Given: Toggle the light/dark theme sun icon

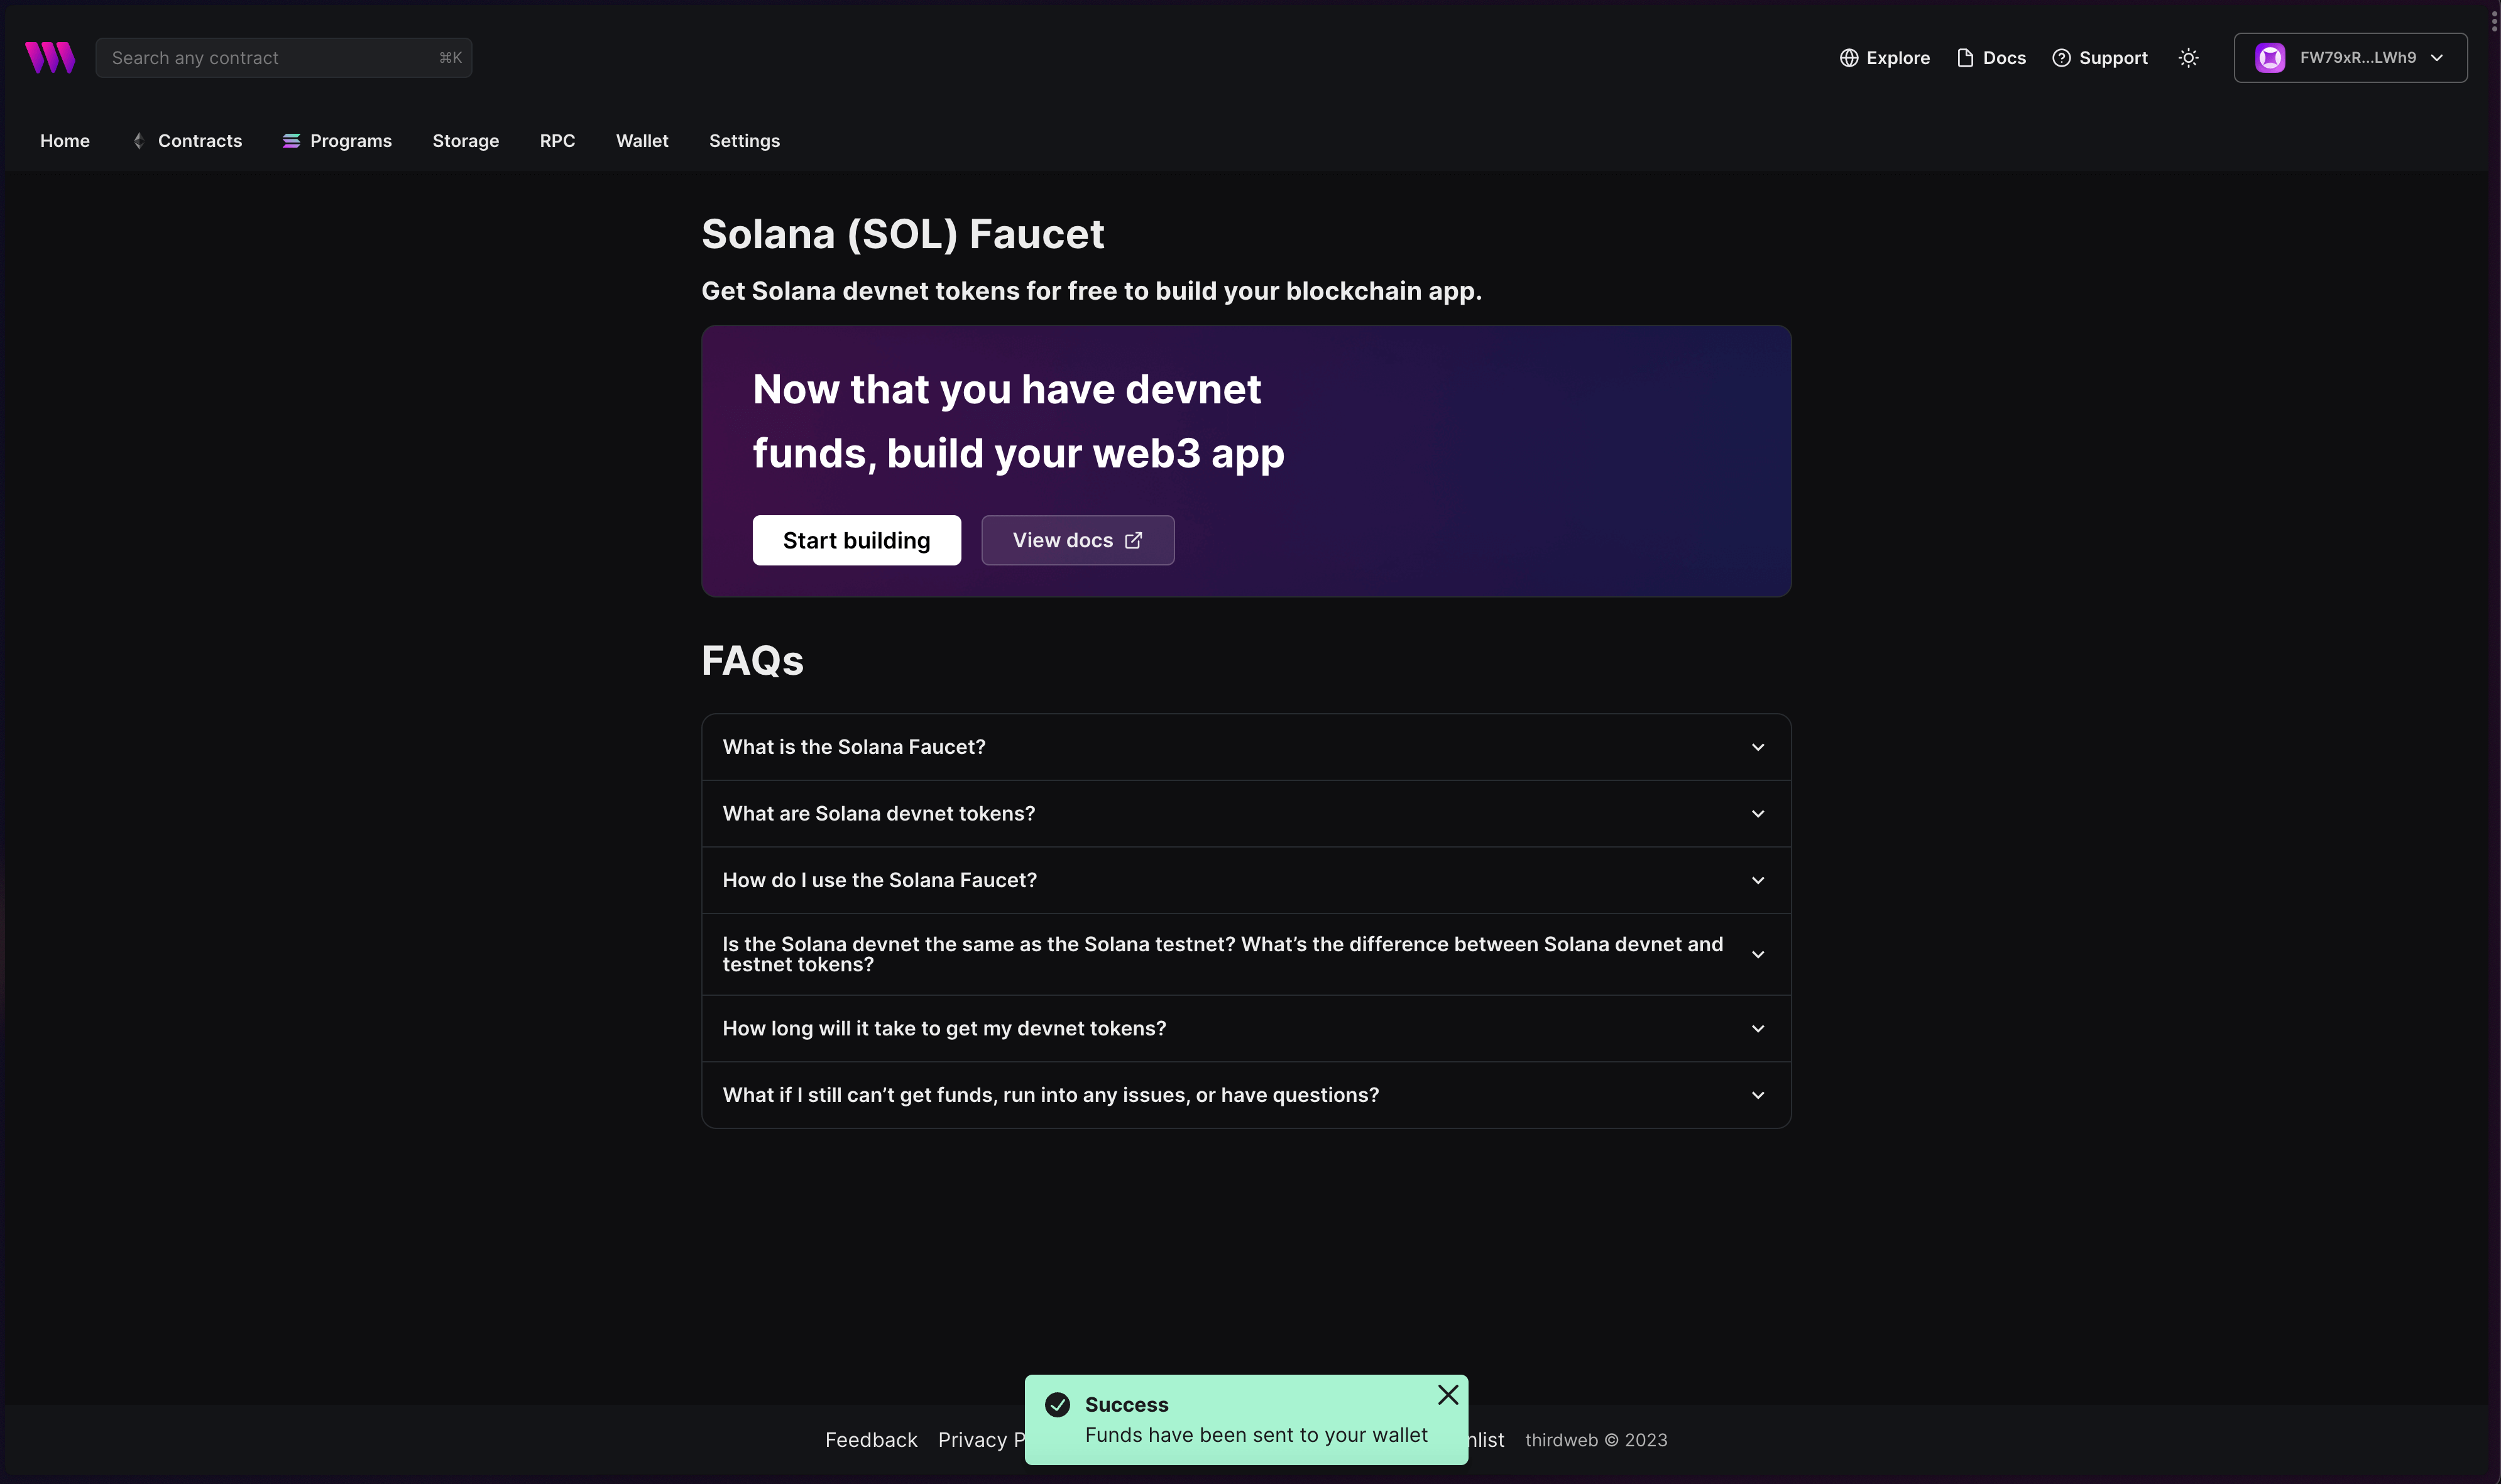Looking at the screenshot, I should [x=2188, y=58].
